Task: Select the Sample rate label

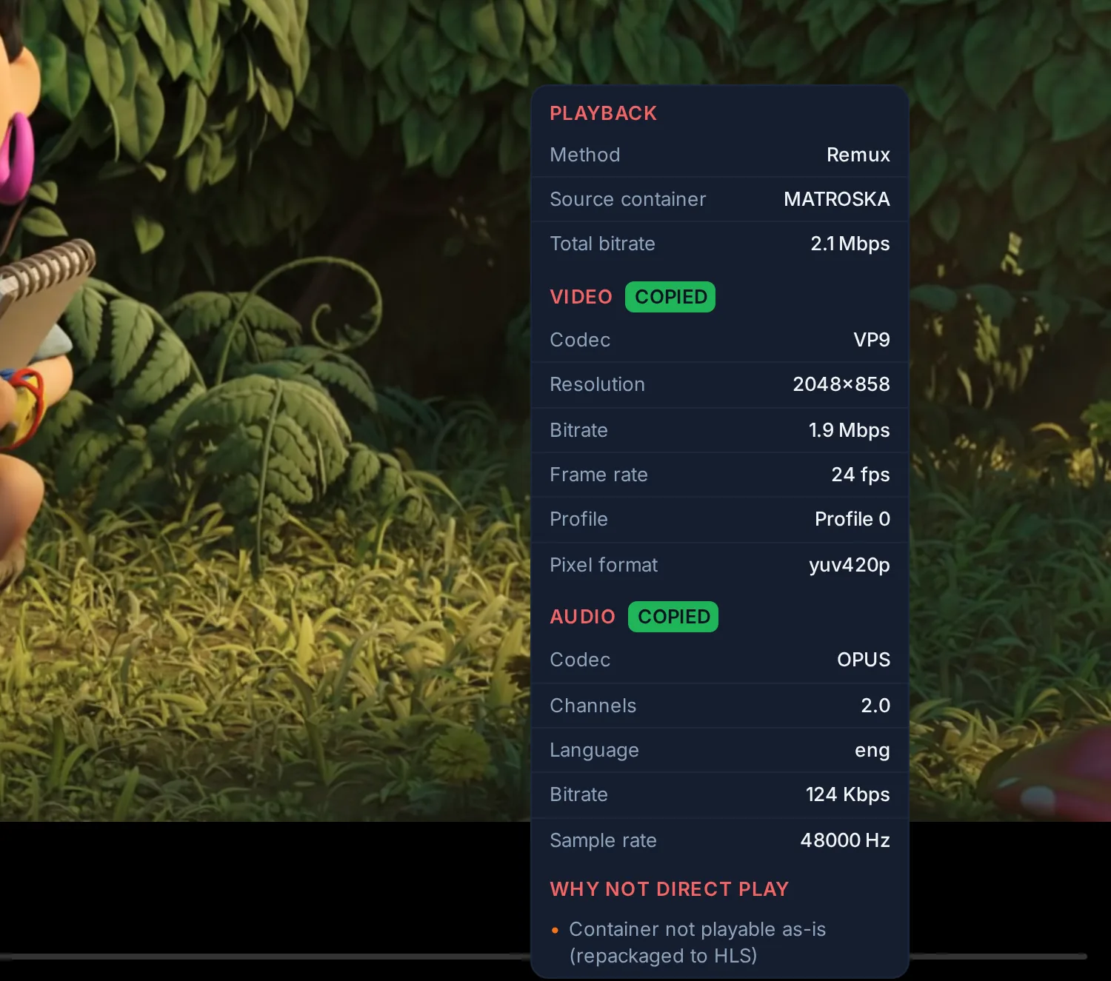Action: [603, 840]
